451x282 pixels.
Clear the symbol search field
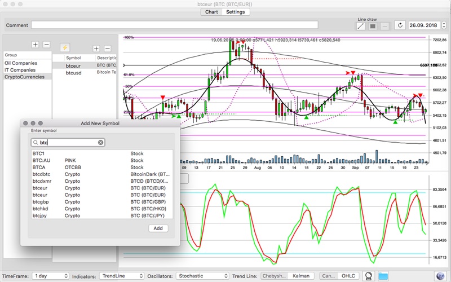[x=100, y=143]
